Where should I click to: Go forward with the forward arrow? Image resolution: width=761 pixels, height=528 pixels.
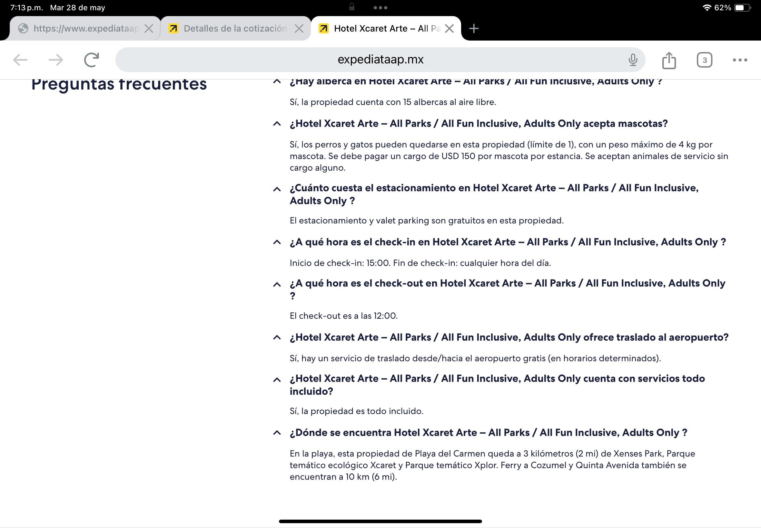(56, 60)
